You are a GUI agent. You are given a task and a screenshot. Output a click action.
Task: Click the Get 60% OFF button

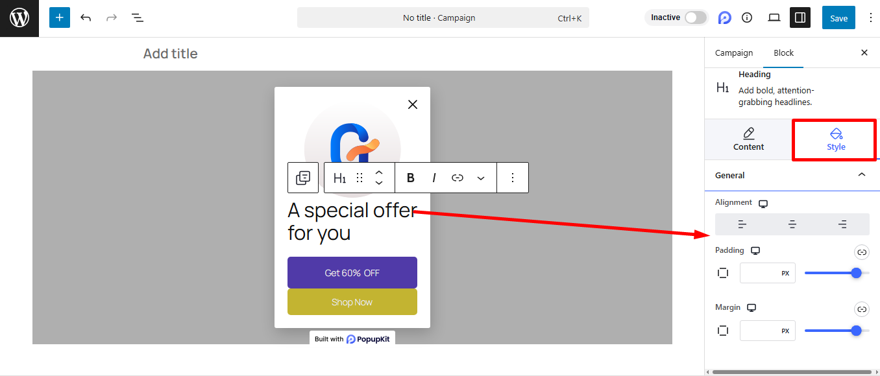[352, 273]
